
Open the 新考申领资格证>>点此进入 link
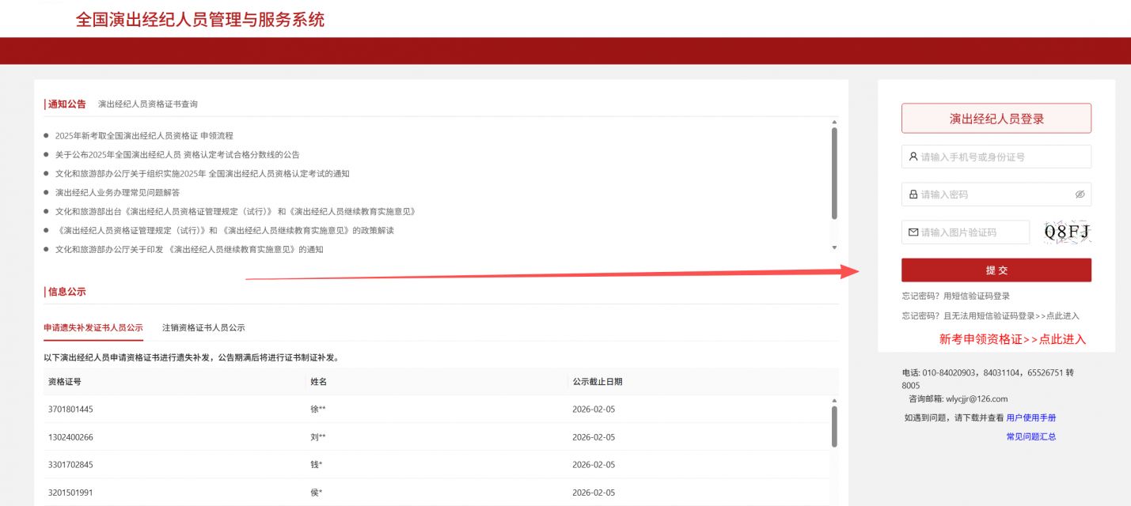[1013, 339]
